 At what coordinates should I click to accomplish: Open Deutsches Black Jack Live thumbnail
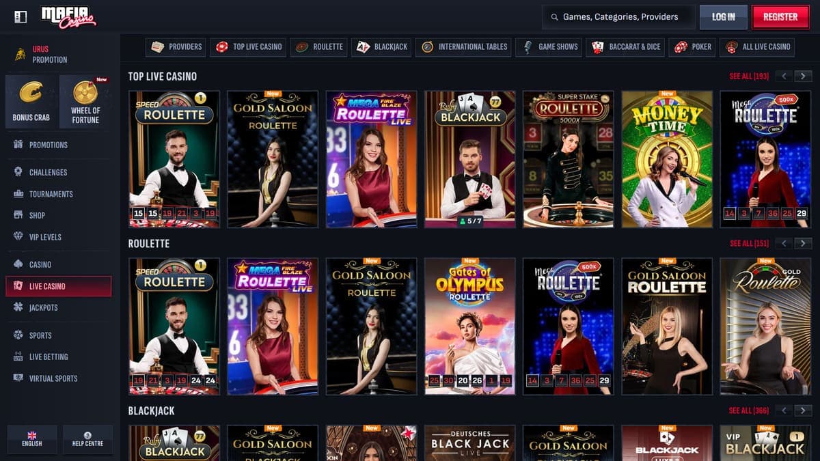470,443
